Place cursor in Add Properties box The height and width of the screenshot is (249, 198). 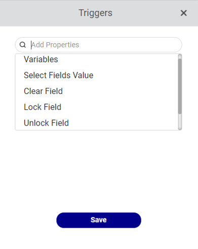[99, 45]
